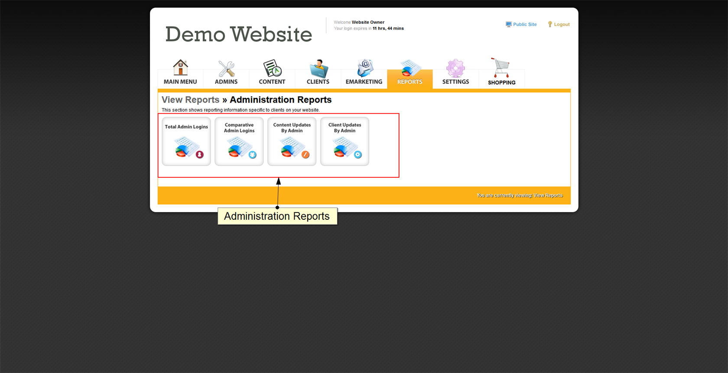728x373 pixels.
Task: Click the footer 'currently viewing: View Reports' text
Action: point(520,196)
